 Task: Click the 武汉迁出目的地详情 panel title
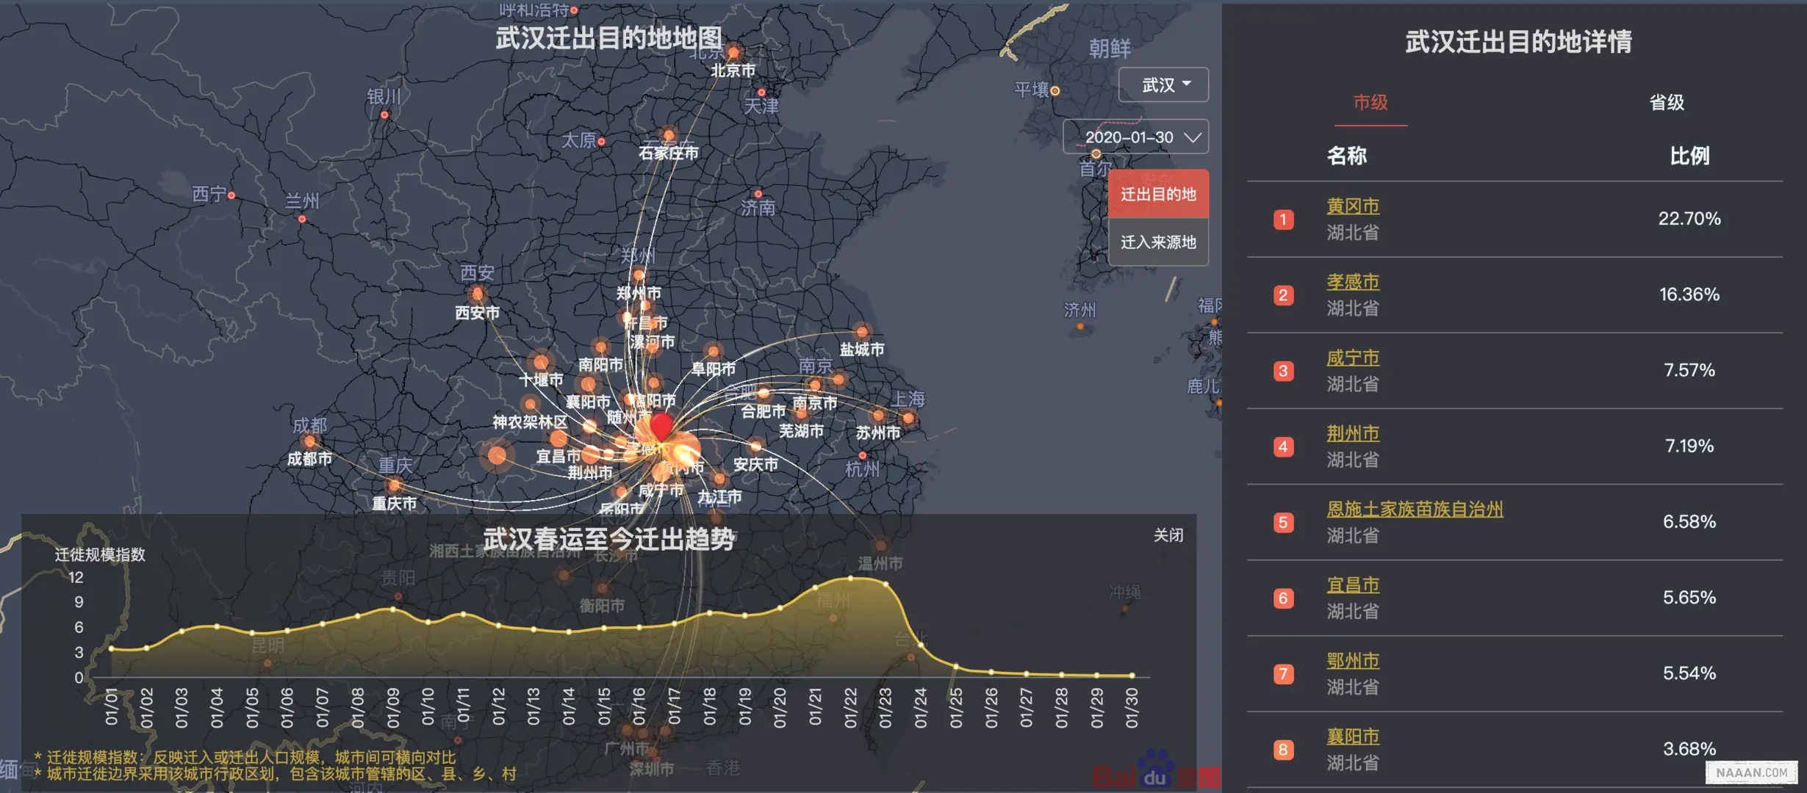coord(1518,42)
